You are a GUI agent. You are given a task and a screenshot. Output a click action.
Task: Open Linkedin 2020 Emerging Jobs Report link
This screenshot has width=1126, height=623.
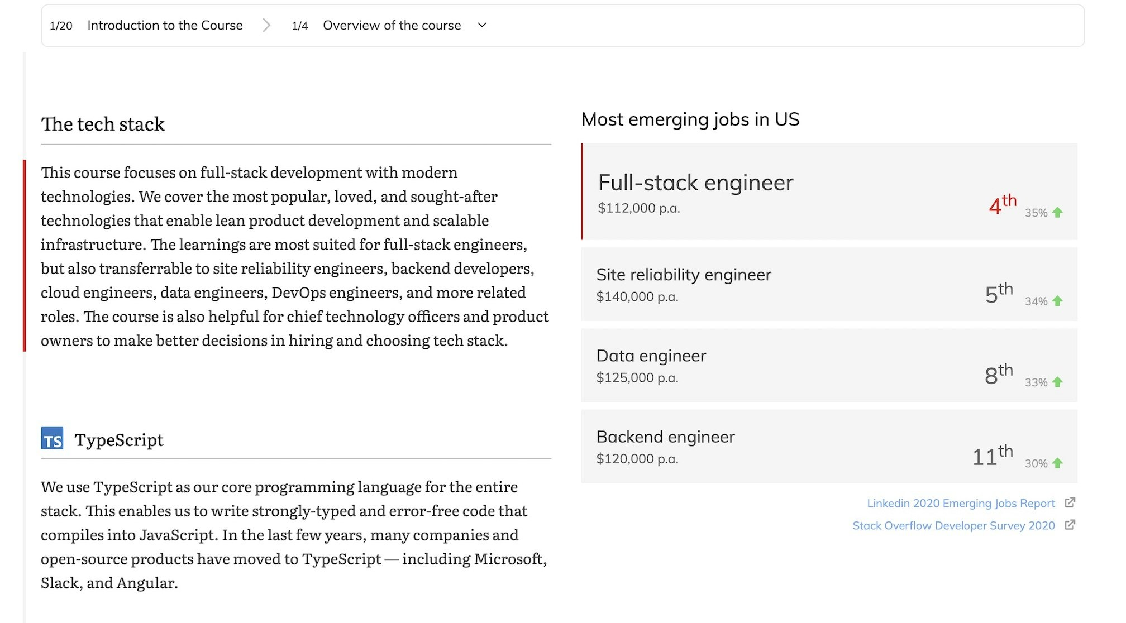[960, 504]
